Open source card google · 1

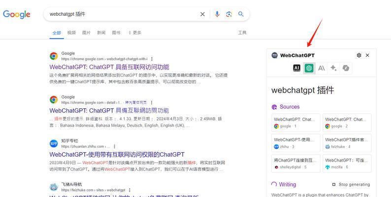point(296,123)
